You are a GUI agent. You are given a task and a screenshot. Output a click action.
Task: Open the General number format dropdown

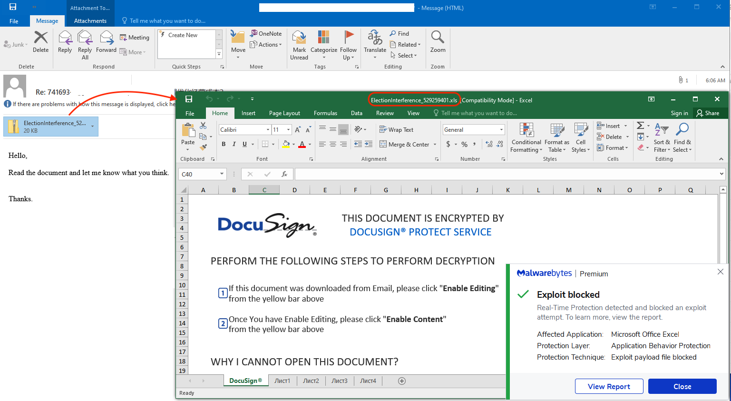[501, 130]
